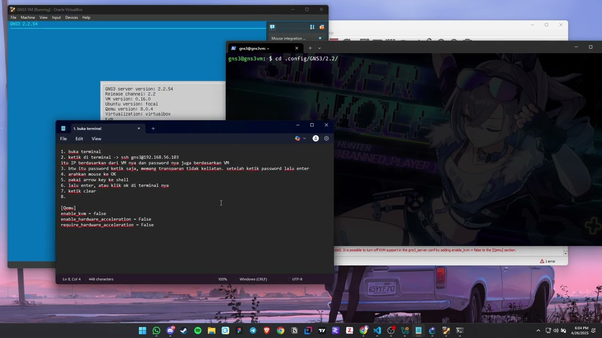Click the '7. ketik clear' line

[x=78, y=191]
